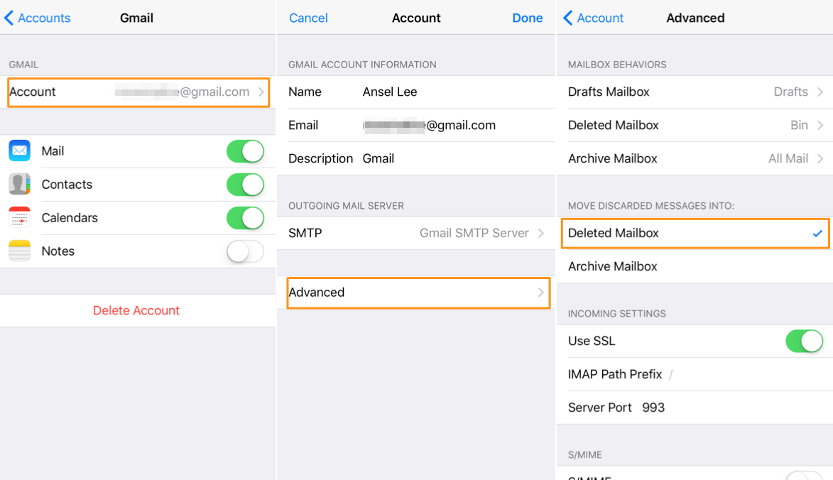833x480 pixels.
Task: Disable the Mail sync toggle
Action: coord(245,151)
